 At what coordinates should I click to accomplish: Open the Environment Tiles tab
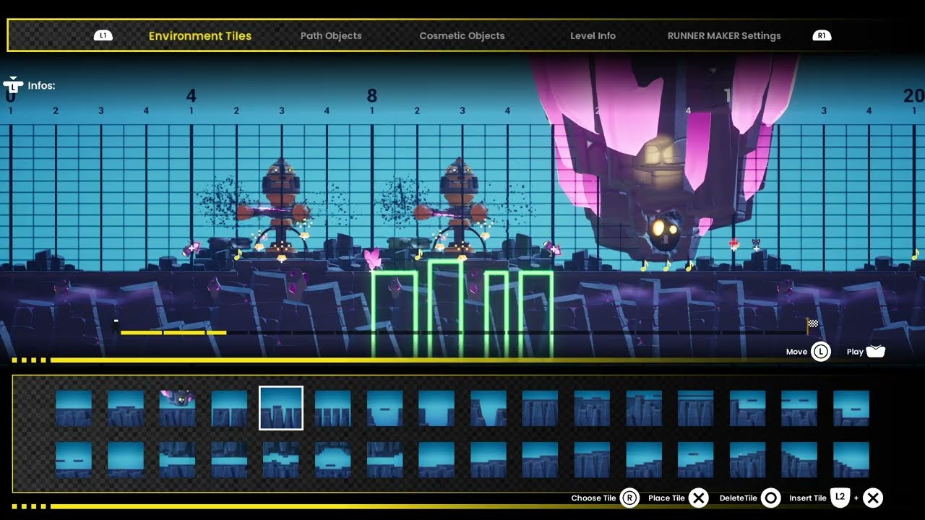(x=200, y=35)
